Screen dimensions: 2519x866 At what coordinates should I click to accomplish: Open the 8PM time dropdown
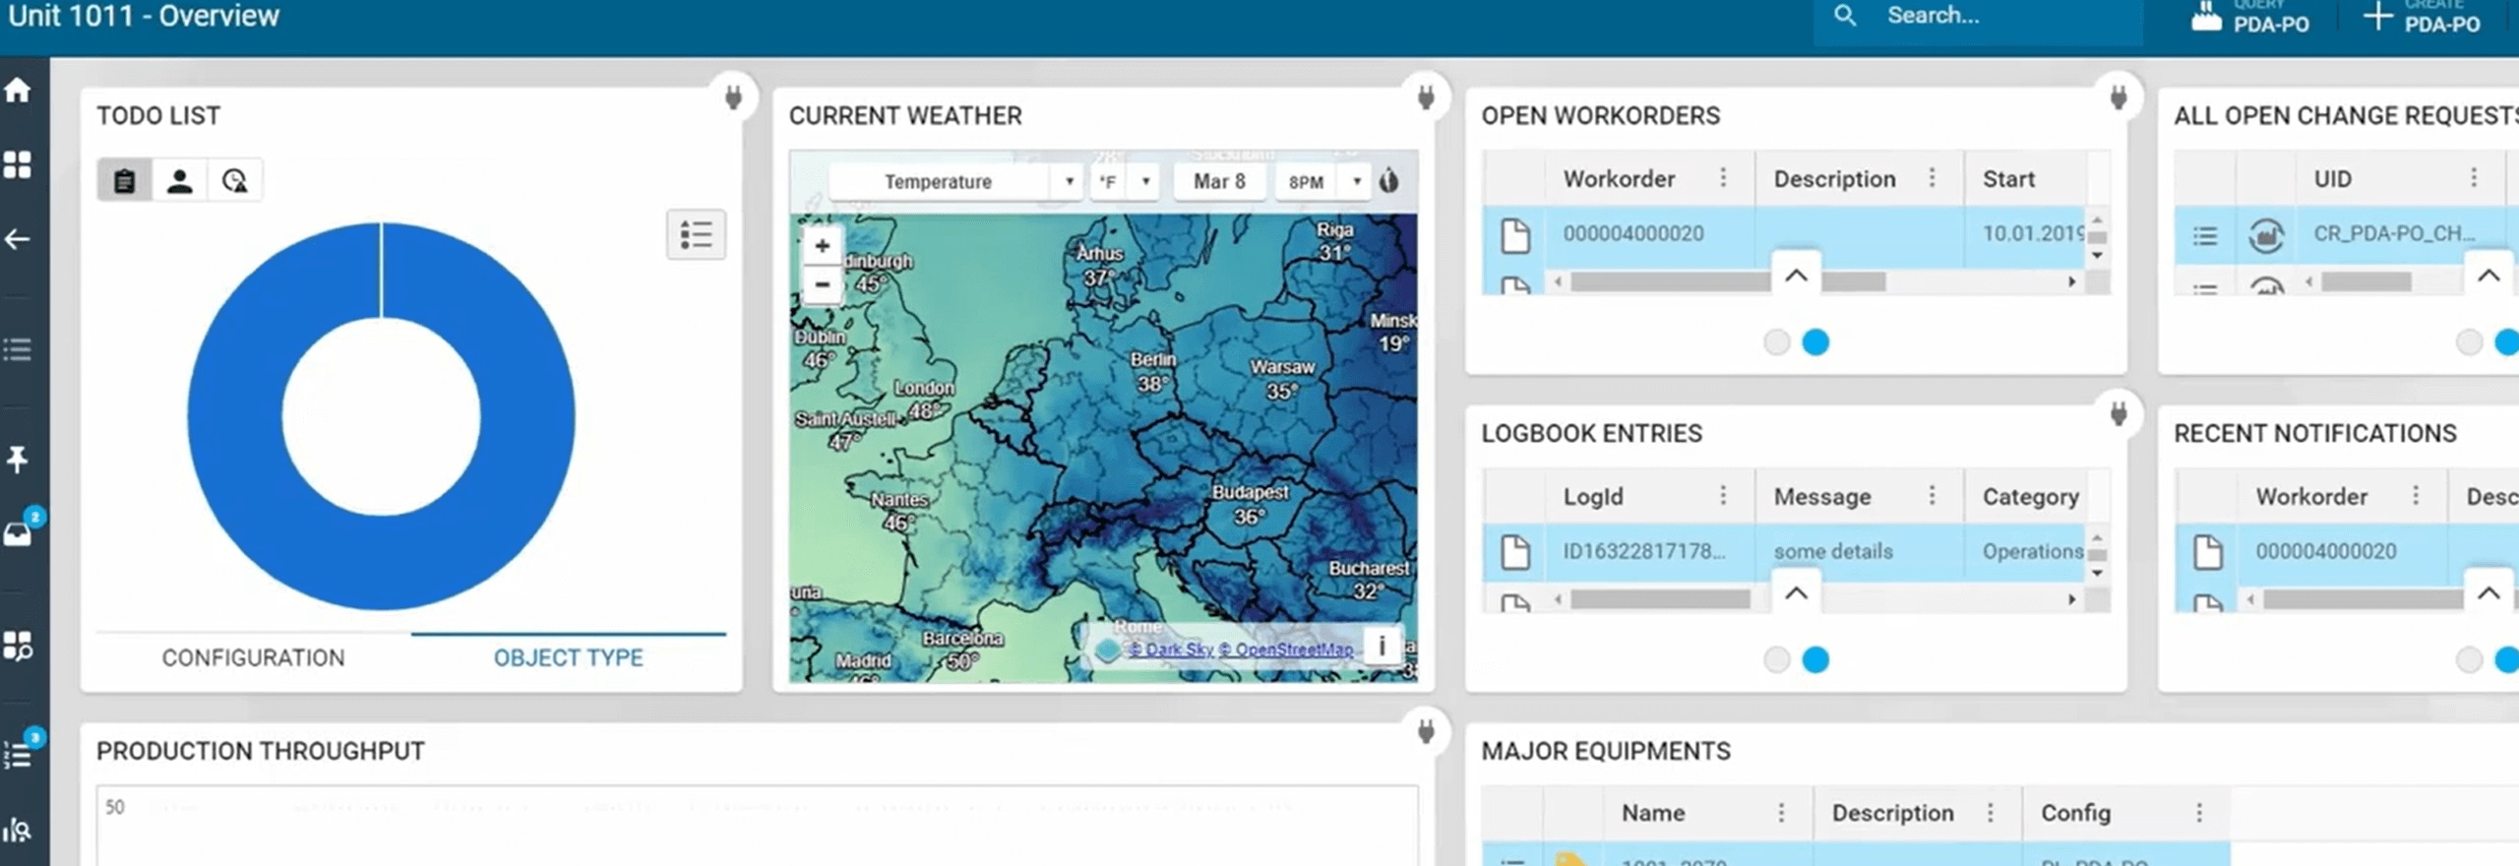[1322, 182]
